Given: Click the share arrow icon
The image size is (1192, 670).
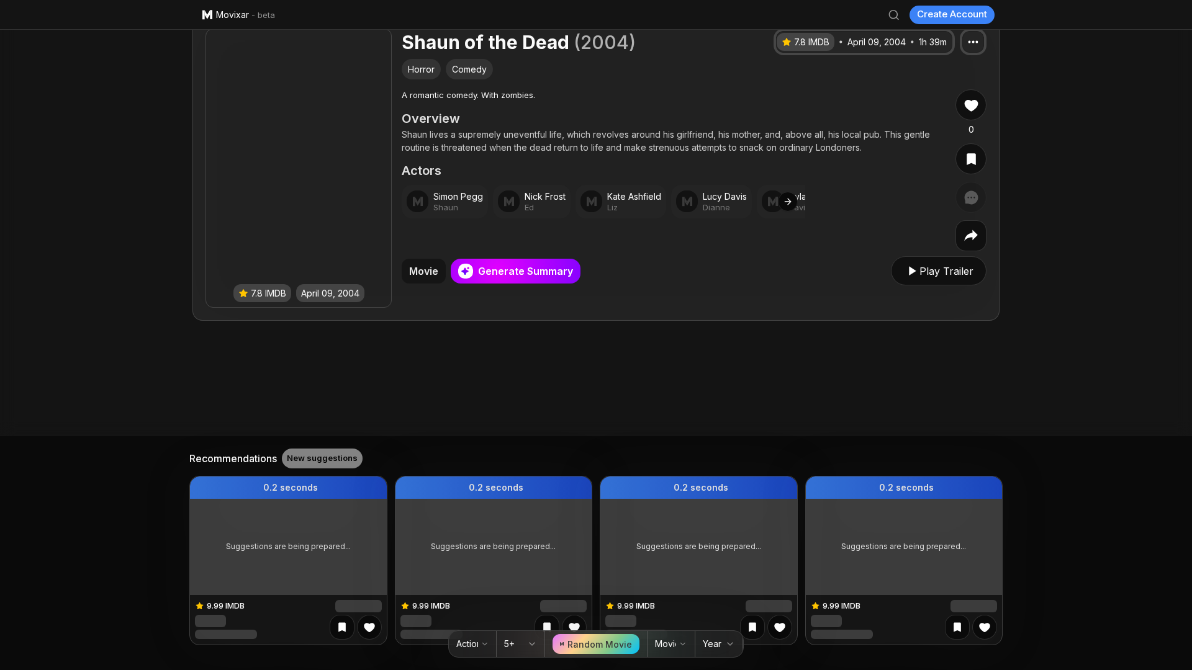Looking at the screenshot, I should click(x=970, y=236).
